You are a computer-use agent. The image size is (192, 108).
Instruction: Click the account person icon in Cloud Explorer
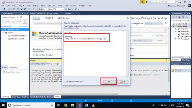21,17
